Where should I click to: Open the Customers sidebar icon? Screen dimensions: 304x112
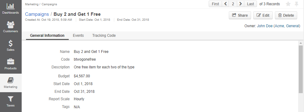11,25
